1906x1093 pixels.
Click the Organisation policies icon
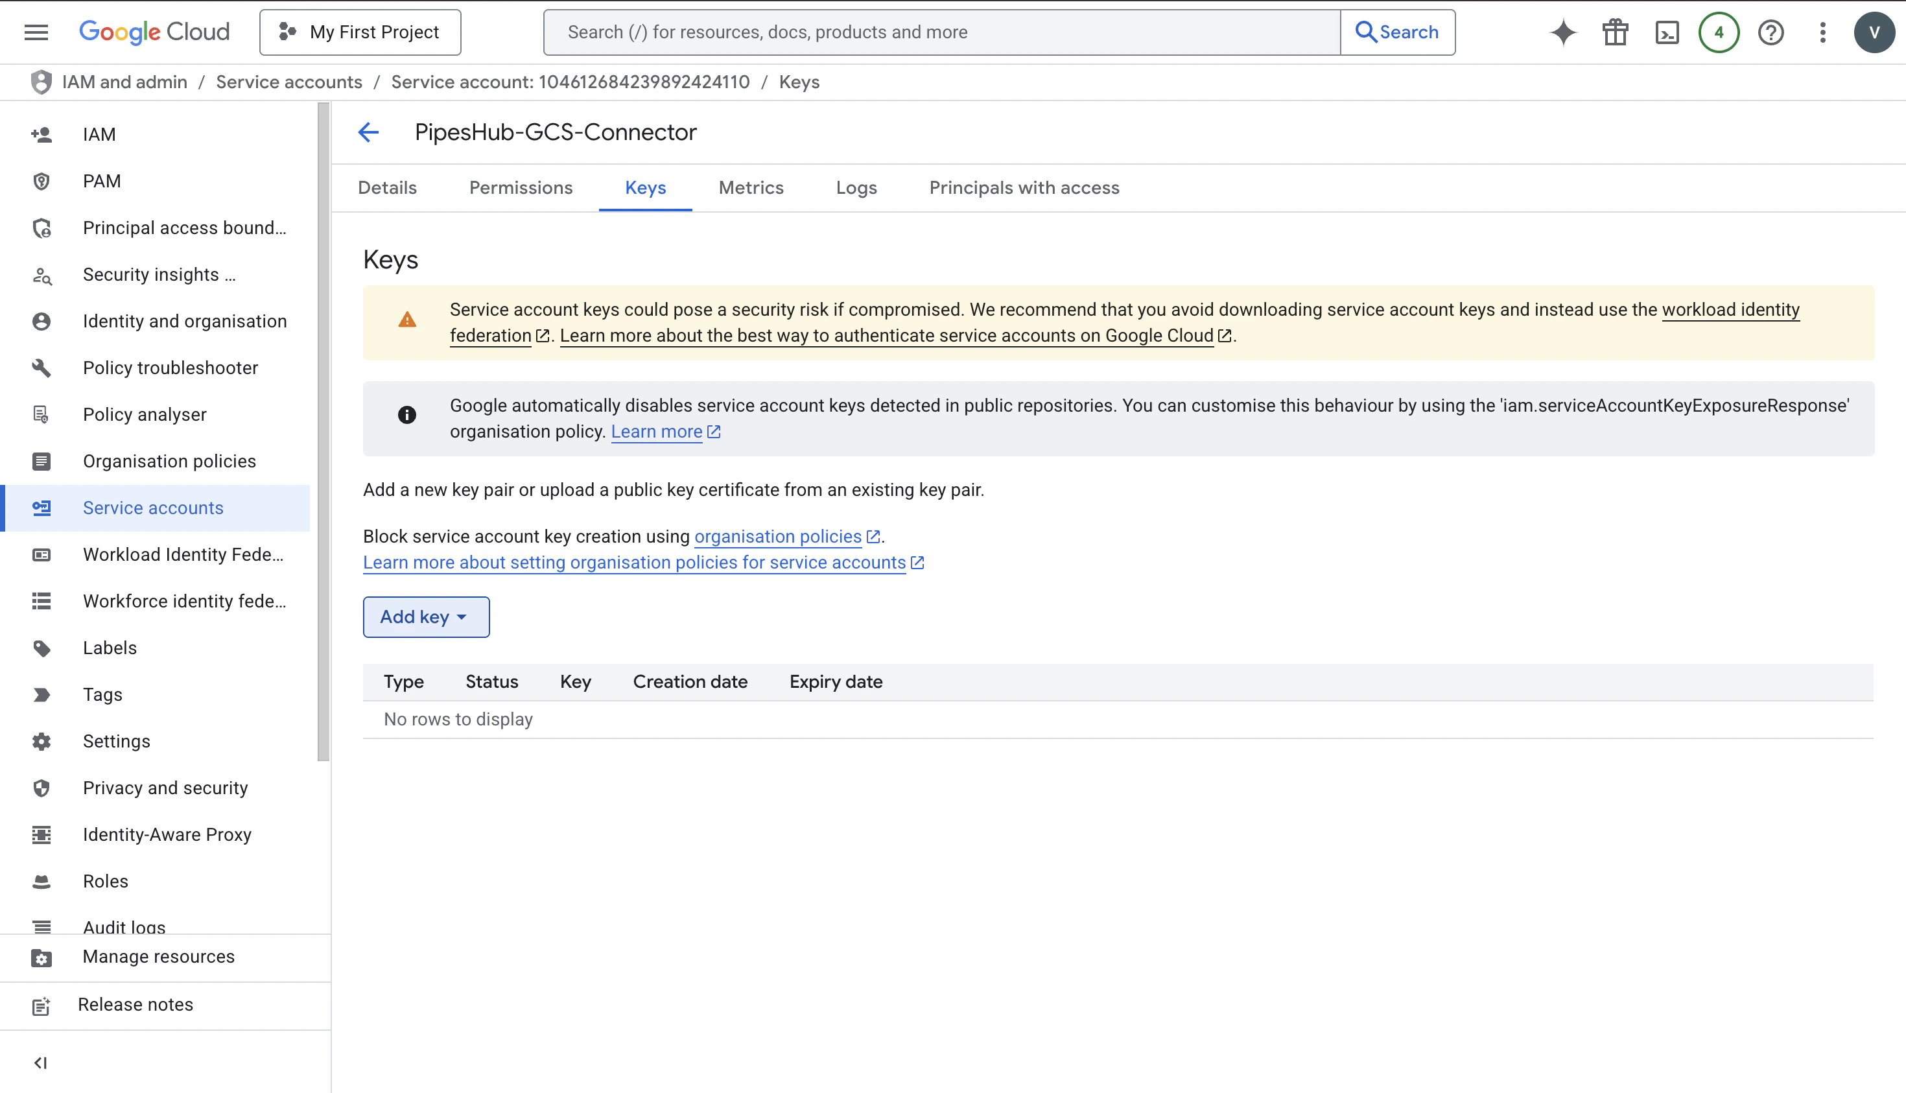[x=41, y=461]
